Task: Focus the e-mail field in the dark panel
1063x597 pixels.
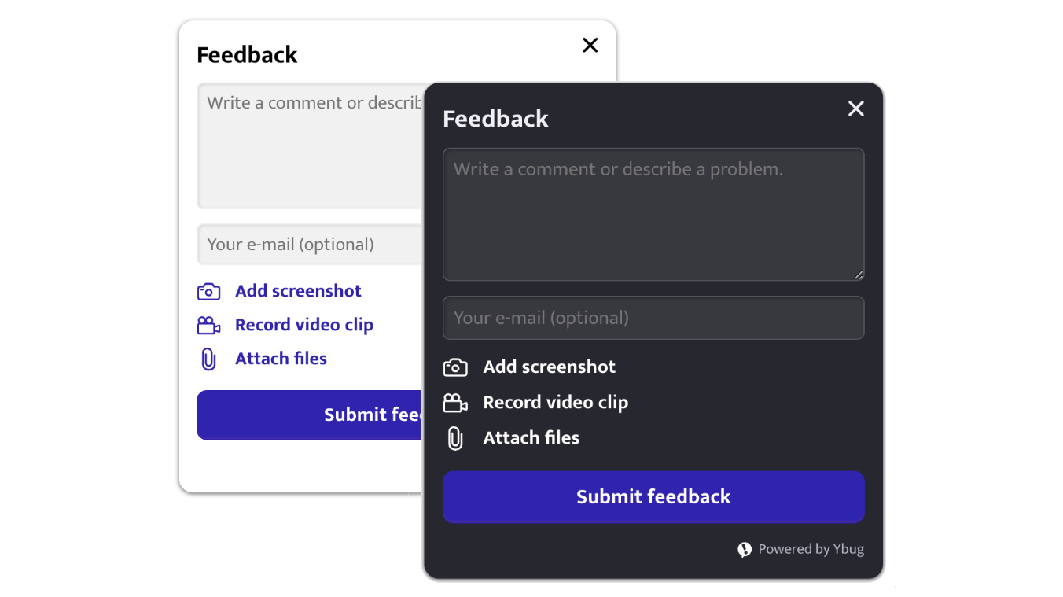Action: coord(653,318)
